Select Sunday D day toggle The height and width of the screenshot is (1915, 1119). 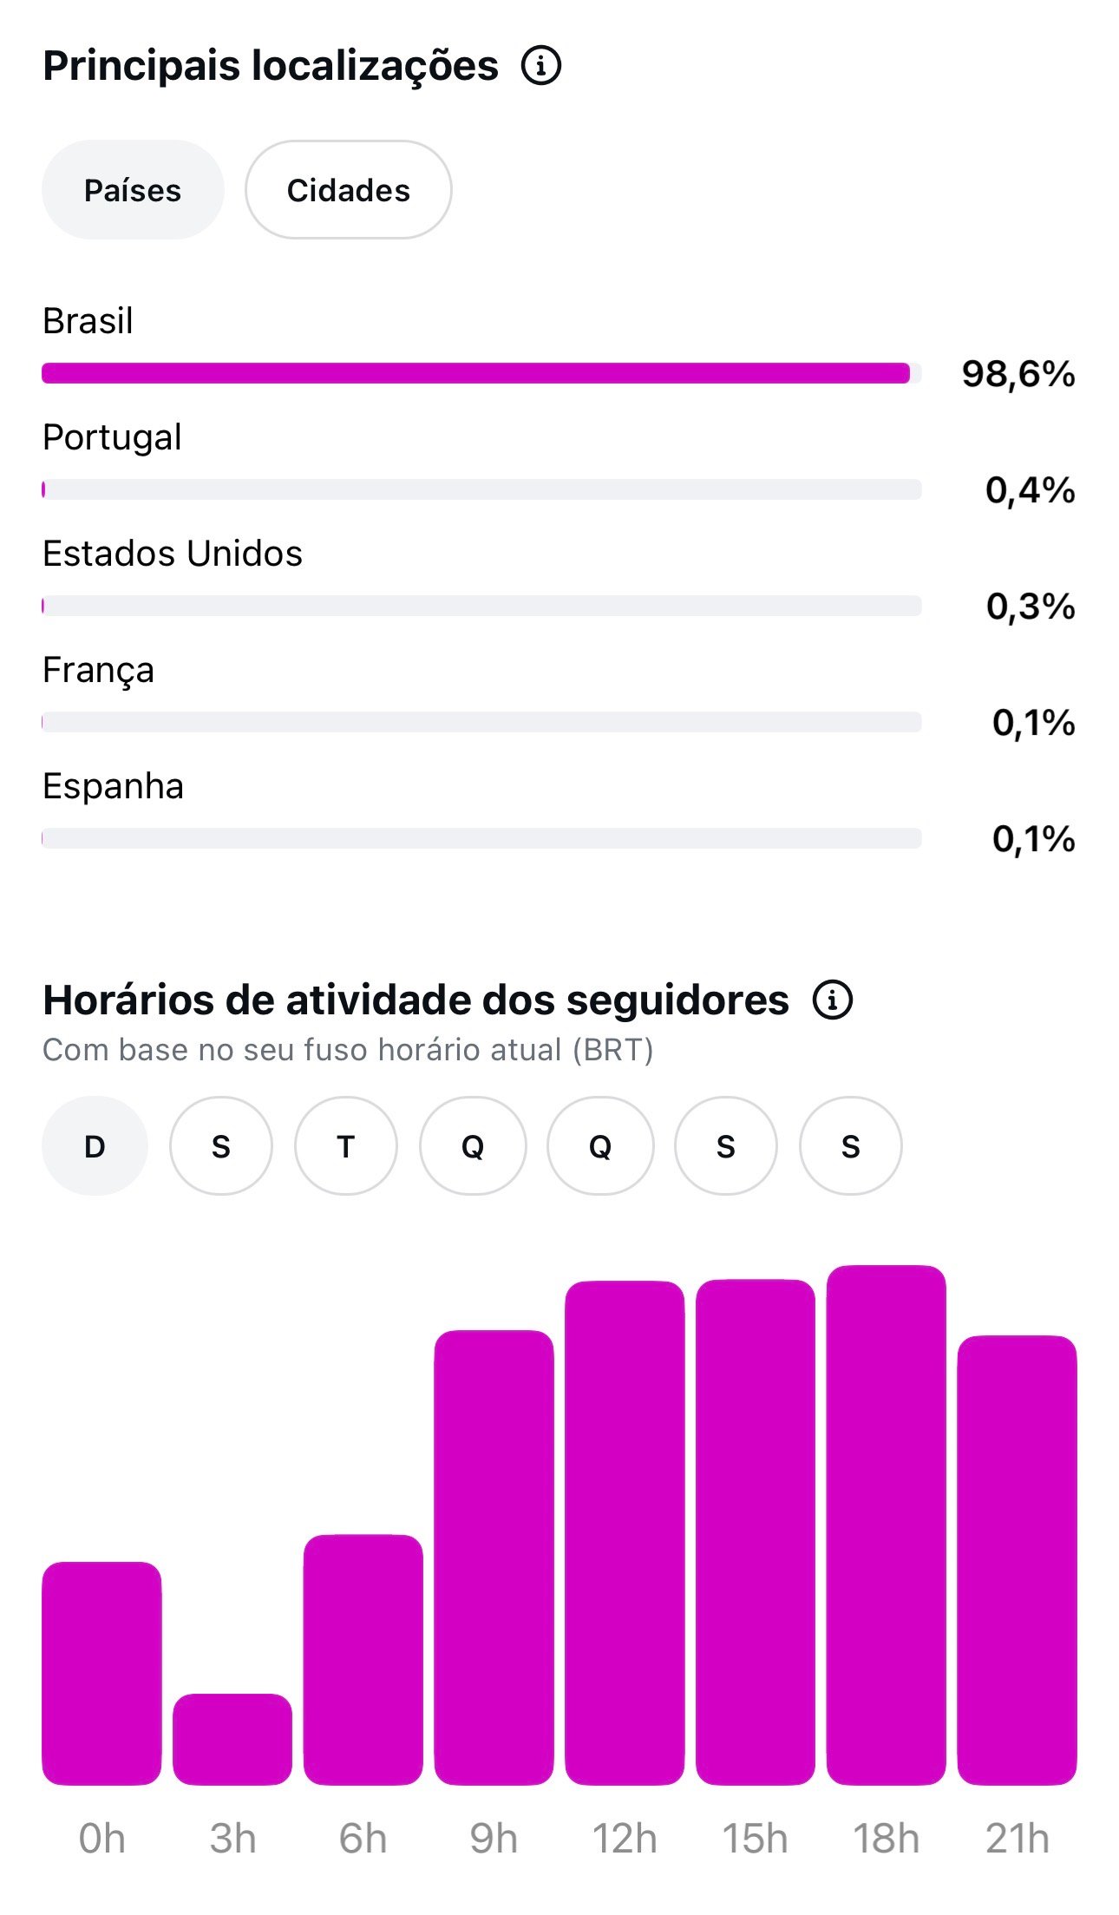[95, 1146]
